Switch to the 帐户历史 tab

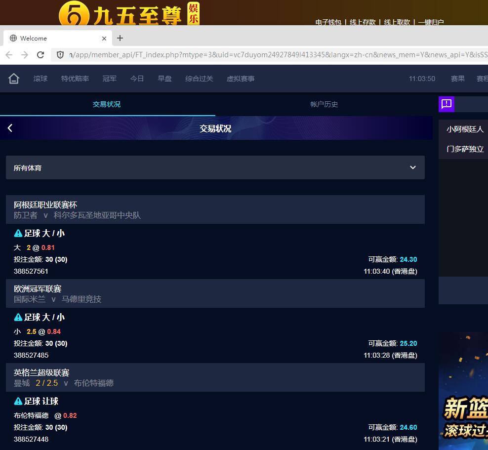pos(324,104)
